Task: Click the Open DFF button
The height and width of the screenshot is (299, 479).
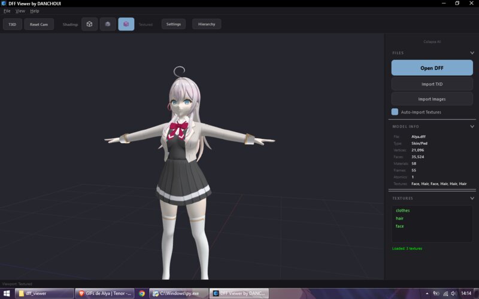Action: [432, 68]
